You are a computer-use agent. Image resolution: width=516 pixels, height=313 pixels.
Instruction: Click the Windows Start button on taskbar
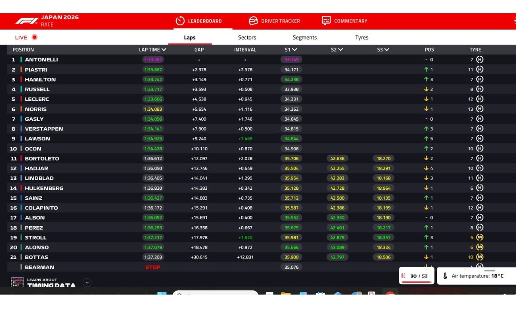tap(162, 294)
